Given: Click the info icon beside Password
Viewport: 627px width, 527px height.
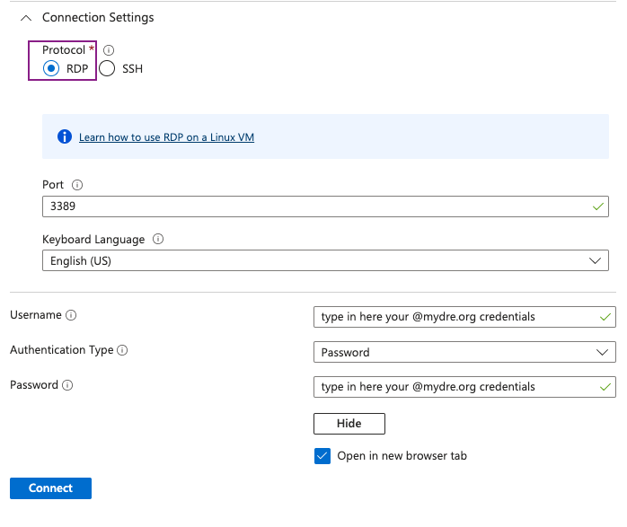Looking at the screenshot, I should 67,385.
